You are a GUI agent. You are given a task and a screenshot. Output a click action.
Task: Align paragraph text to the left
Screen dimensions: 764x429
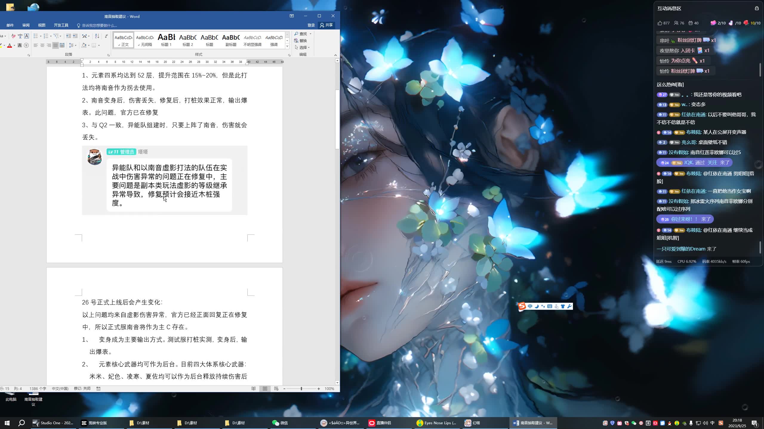(x=36, y=45)
